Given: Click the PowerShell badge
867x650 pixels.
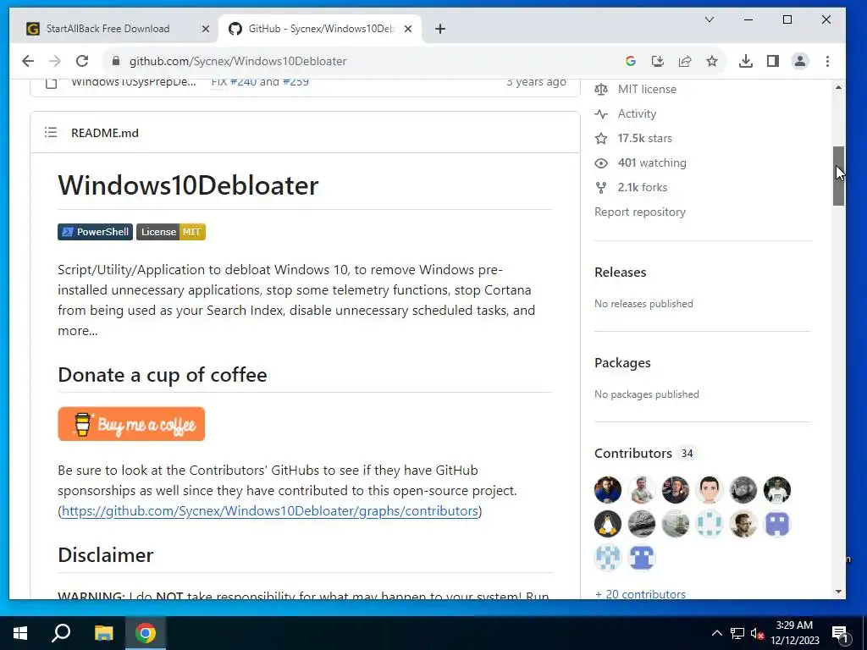Looking at the screenshot, I should pyautogui.click(x=95, y=232).
